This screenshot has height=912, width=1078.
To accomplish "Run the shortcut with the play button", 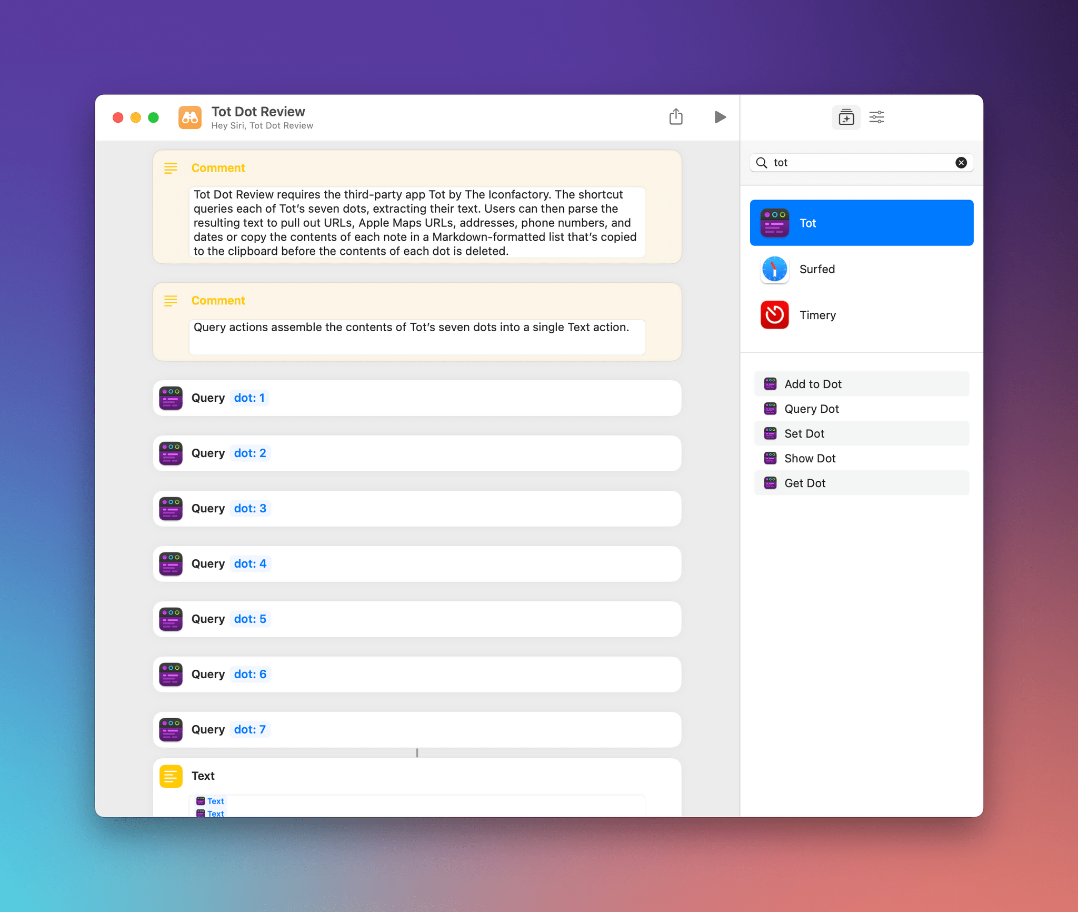I will [720, 117].
